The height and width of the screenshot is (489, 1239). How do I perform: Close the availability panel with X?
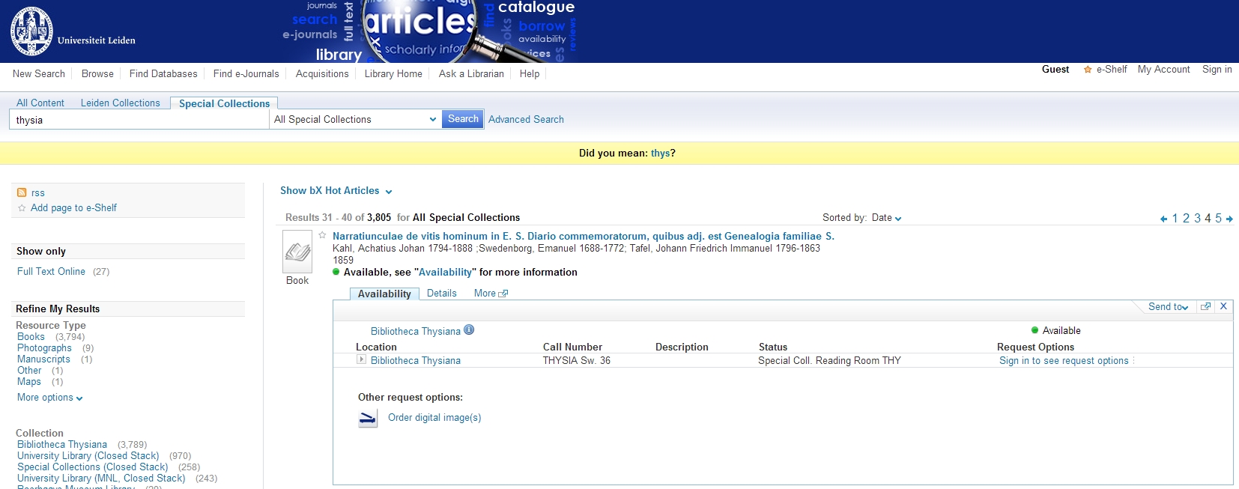point(1223,306)
